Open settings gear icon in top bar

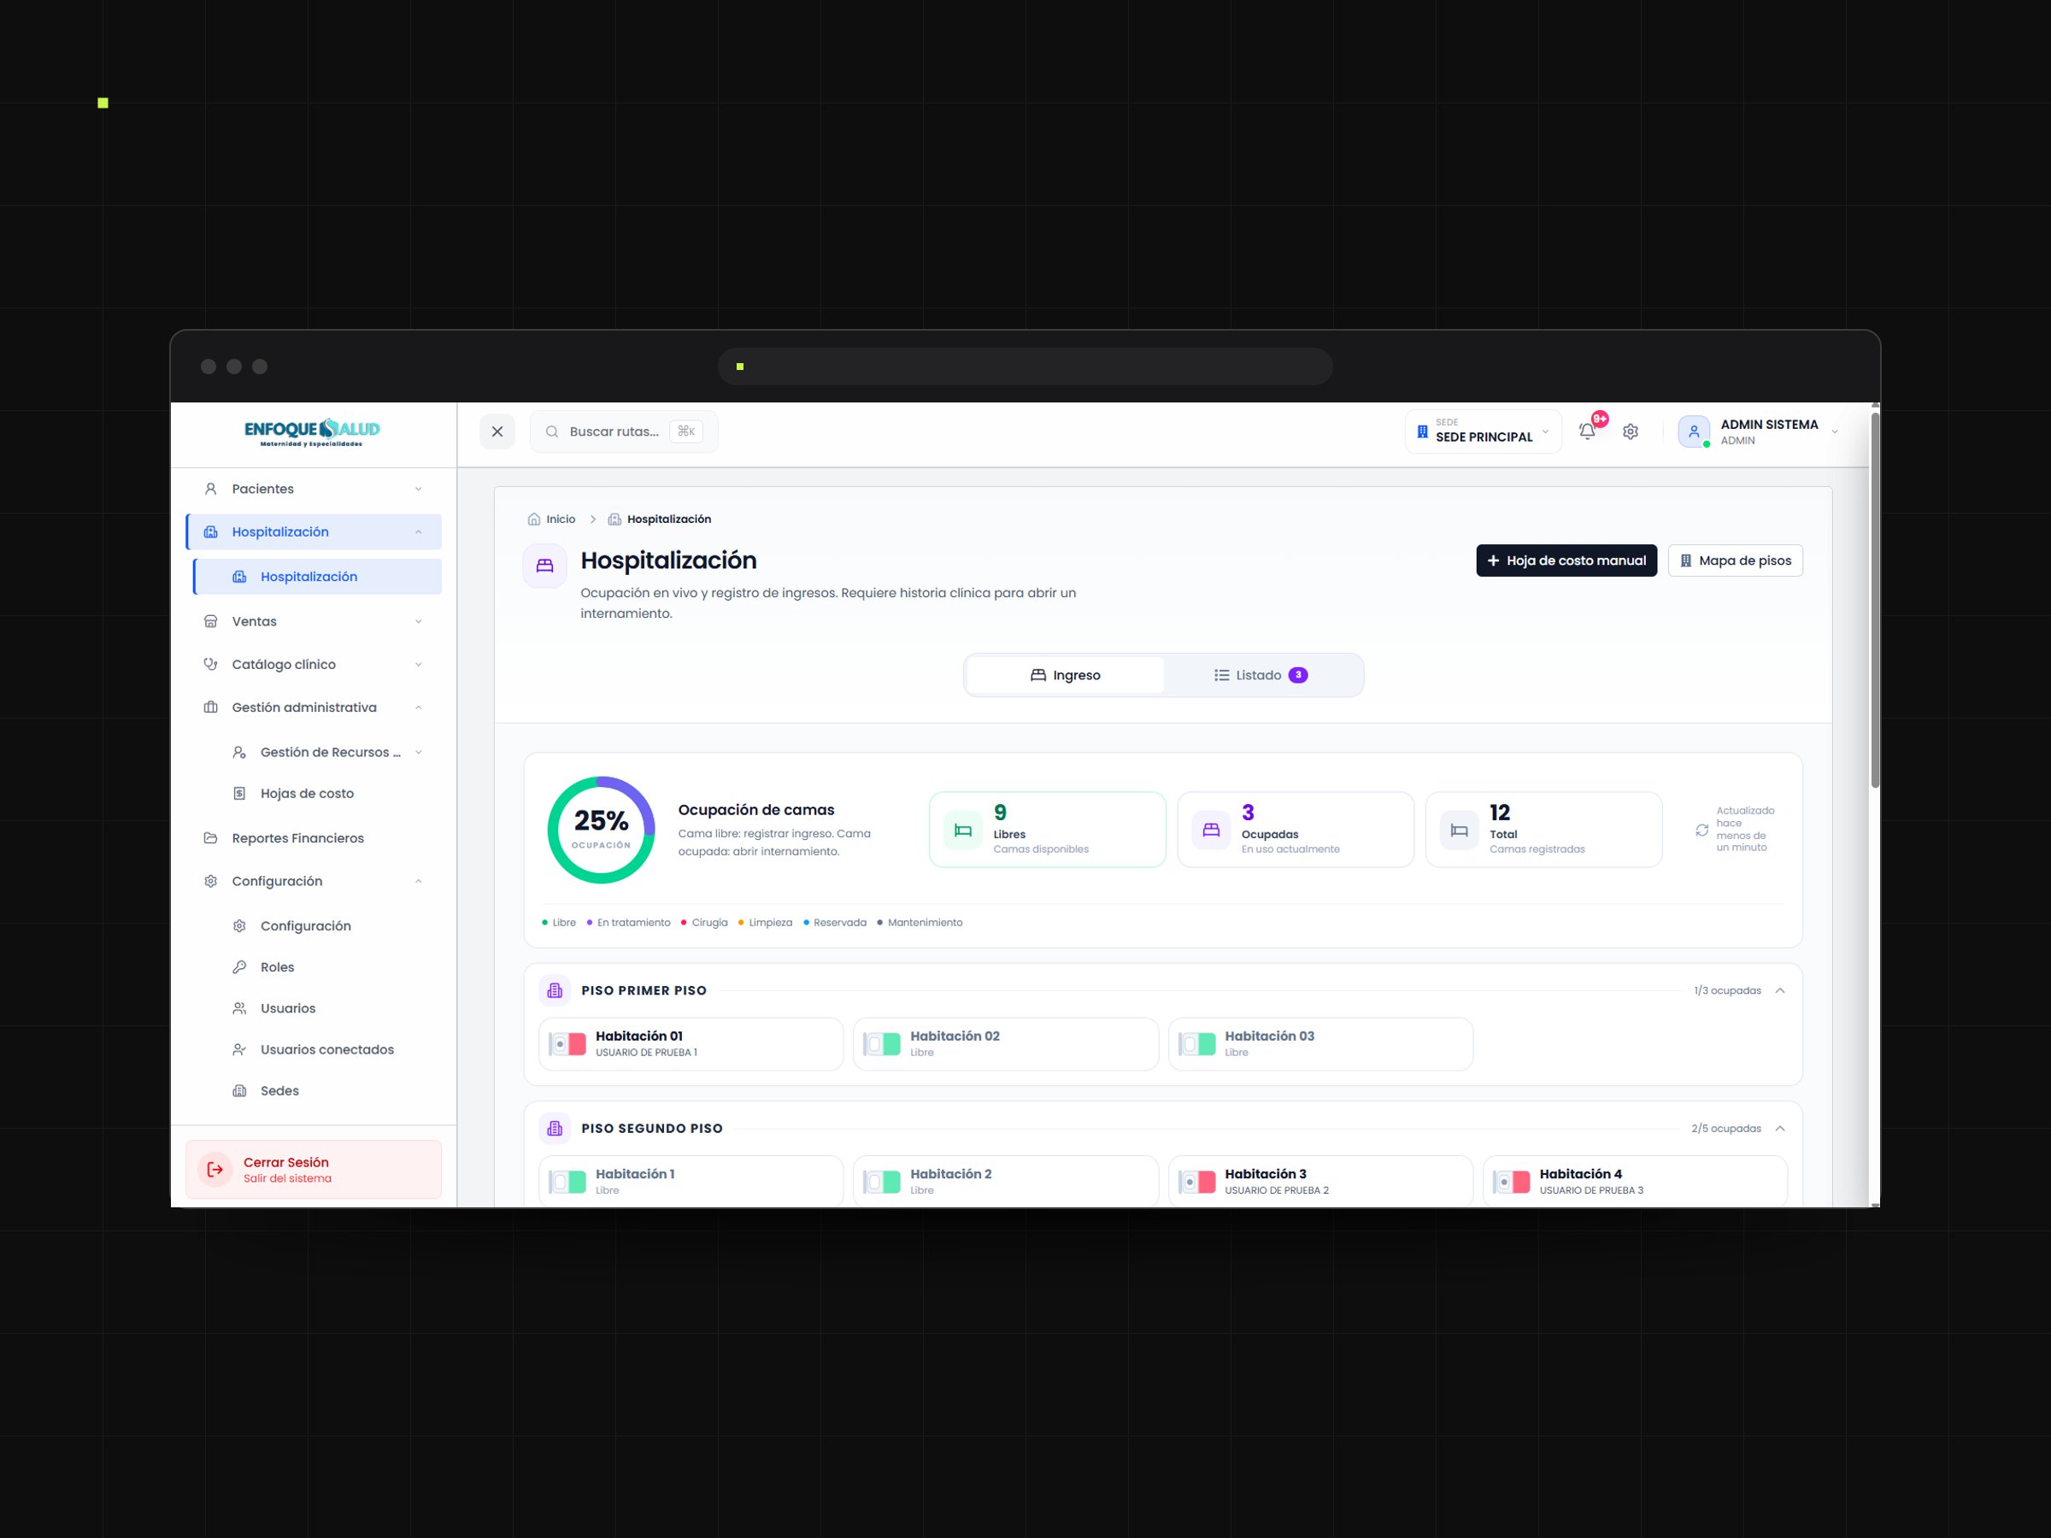pos(1630,431)
